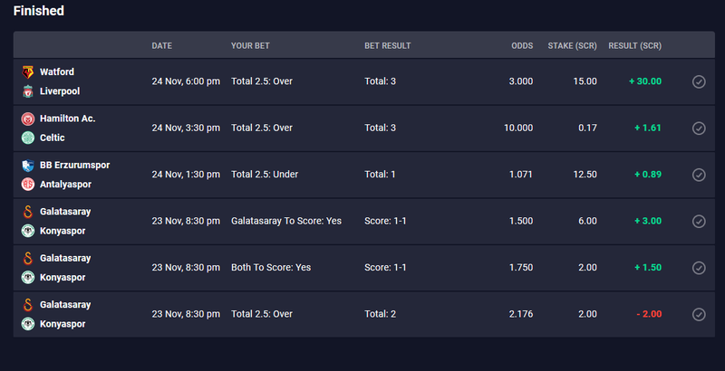Click Galatasaray logo in To Score bet row
Viewport: 725px width, 371px height.
click(x=28, y=212)
